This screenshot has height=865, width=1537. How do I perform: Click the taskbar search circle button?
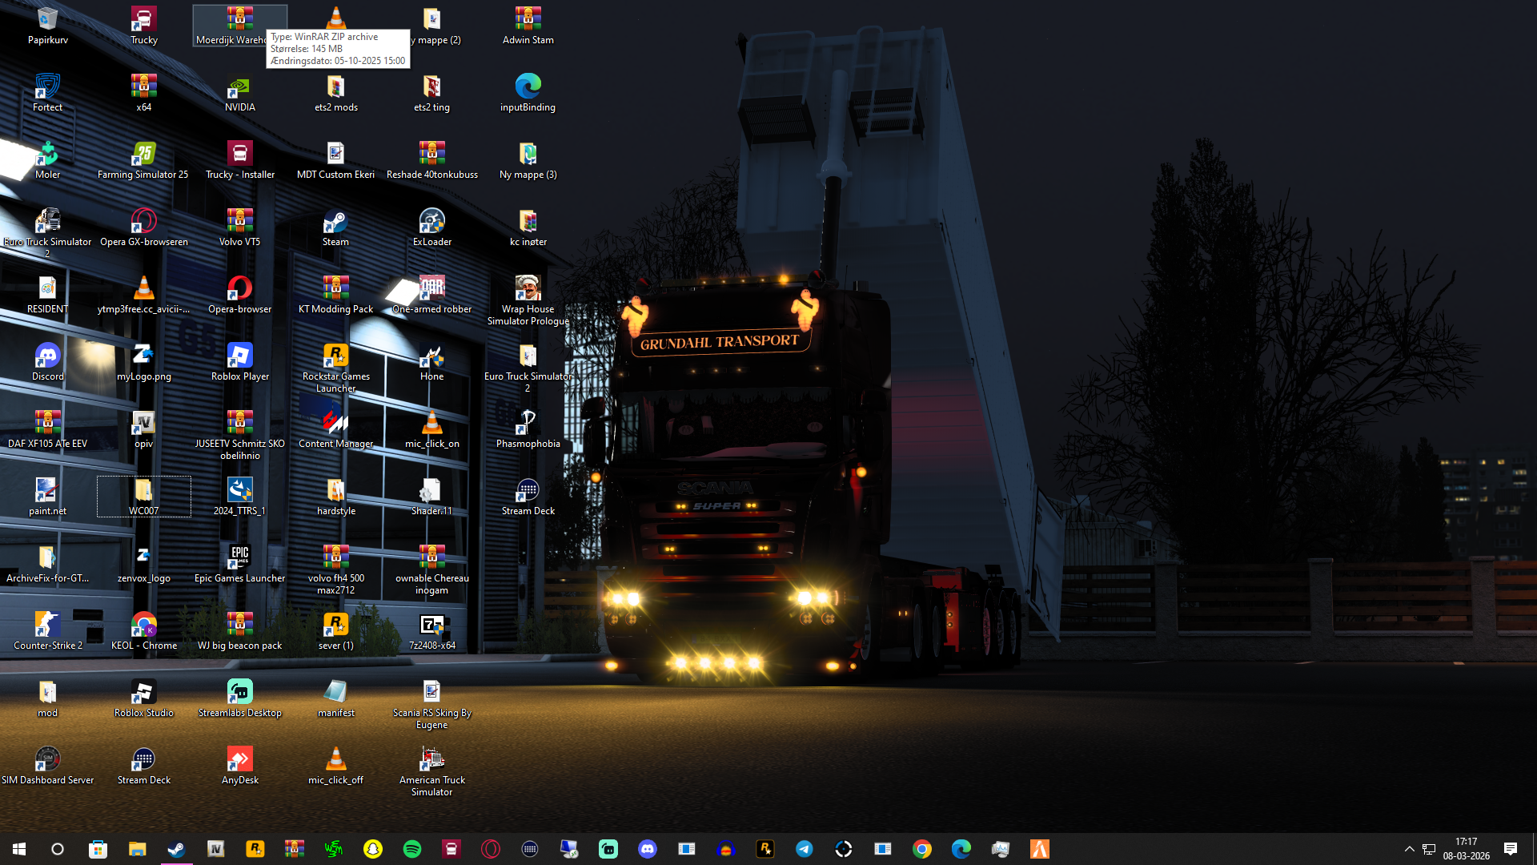click(x=58, y=849)
